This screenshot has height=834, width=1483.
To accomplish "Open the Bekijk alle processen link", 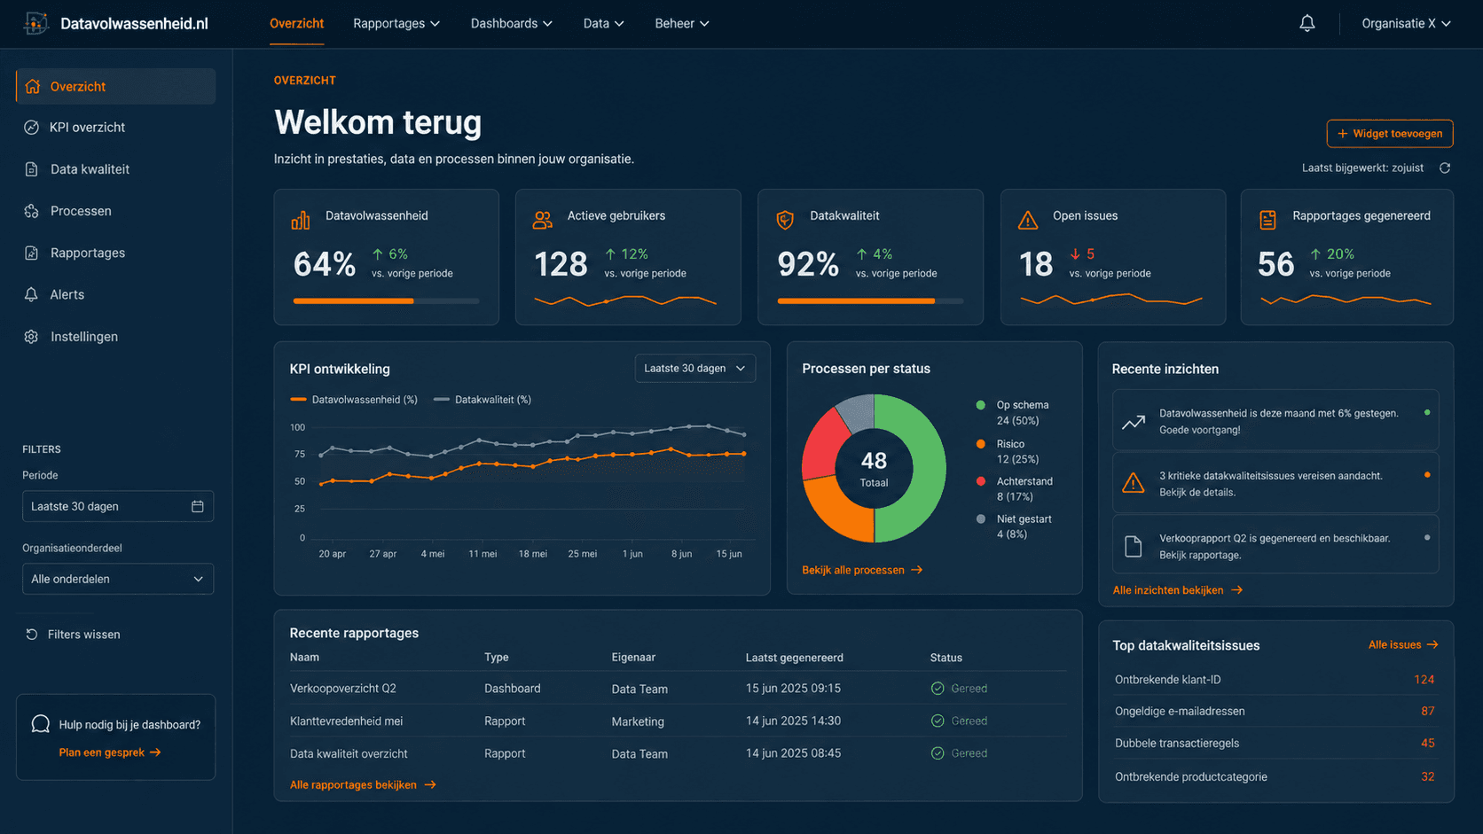I will click(863, 570).
